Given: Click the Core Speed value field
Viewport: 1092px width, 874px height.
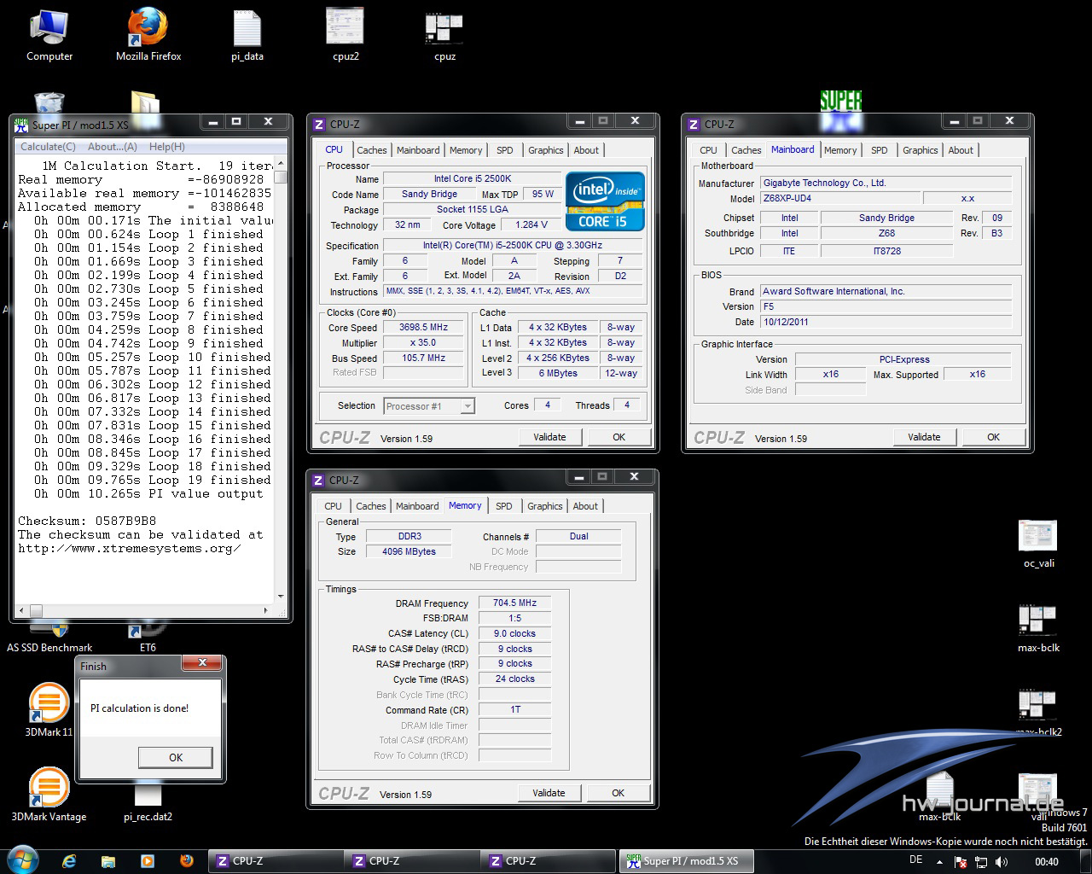Looking at the screenshot, I should (x=423, y=328).
